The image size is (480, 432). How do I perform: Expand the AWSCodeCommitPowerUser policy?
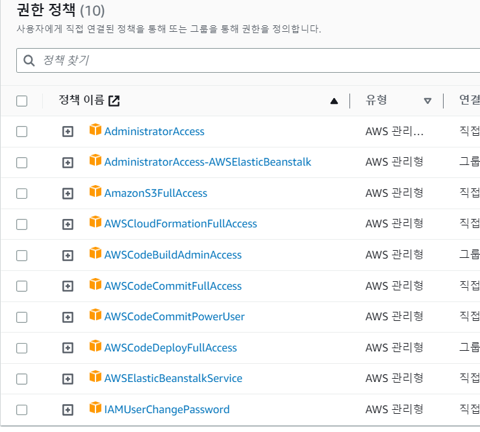(x=68, y=317)
